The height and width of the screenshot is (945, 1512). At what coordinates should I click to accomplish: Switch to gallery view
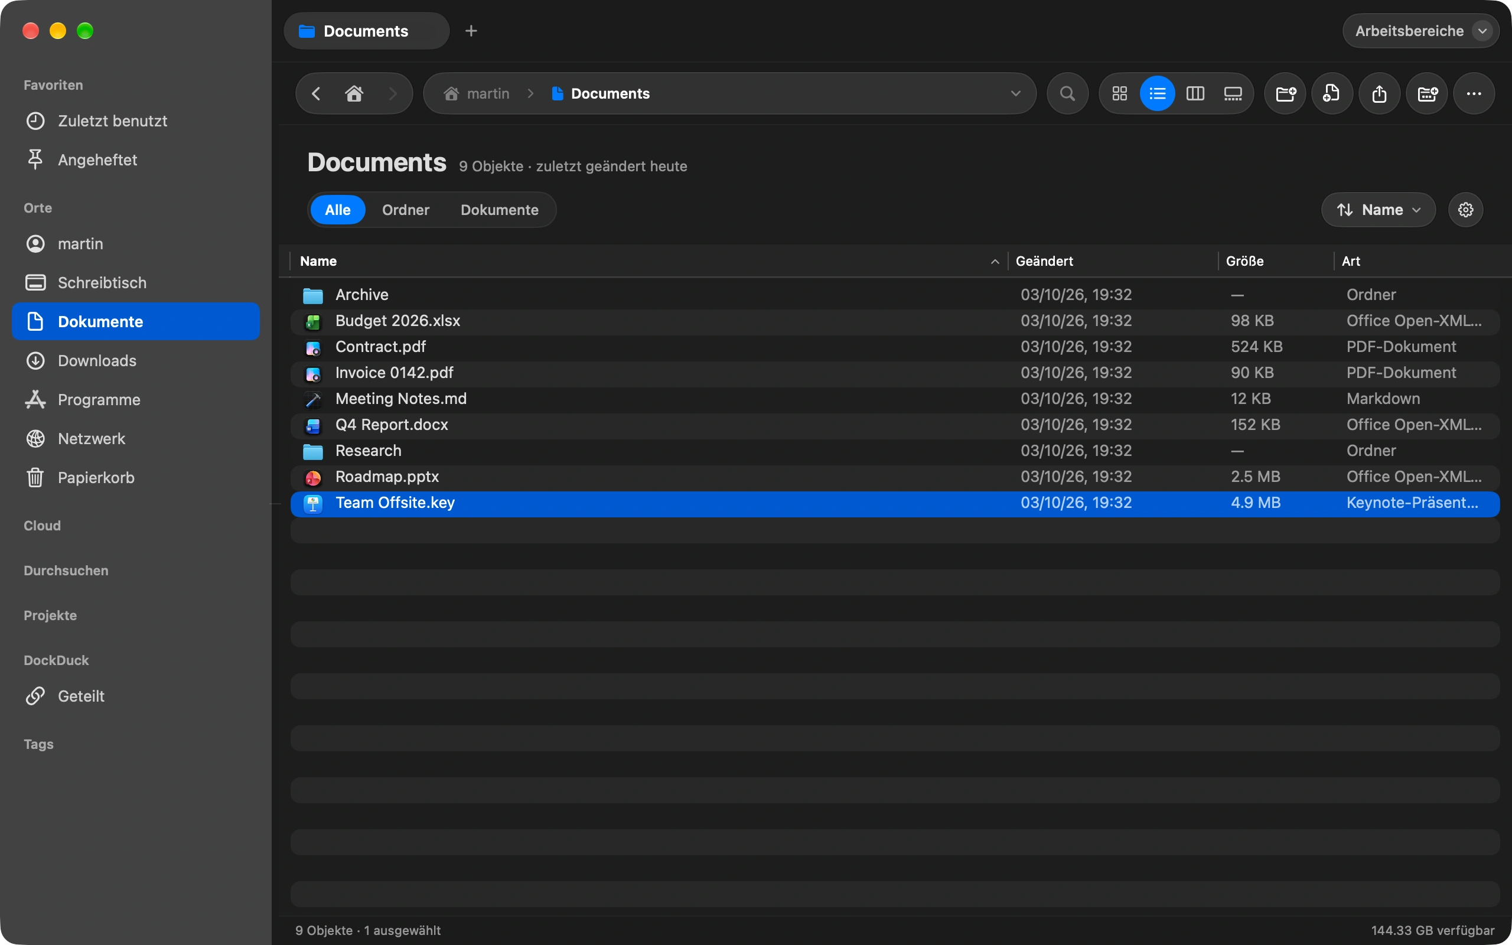point(1233,94)
